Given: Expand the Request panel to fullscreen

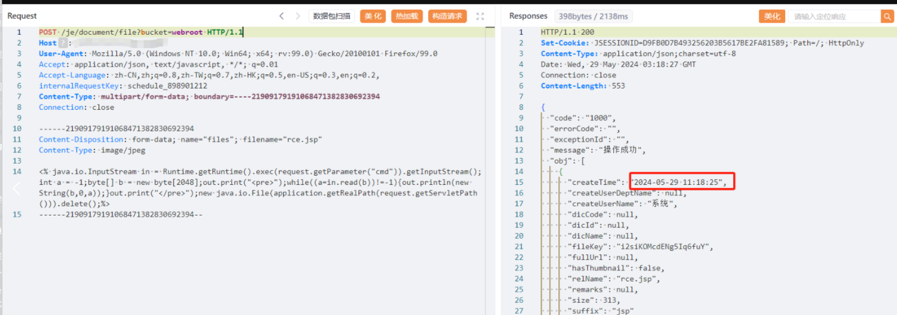Looking at the screenshot, I should click(480, 16).
